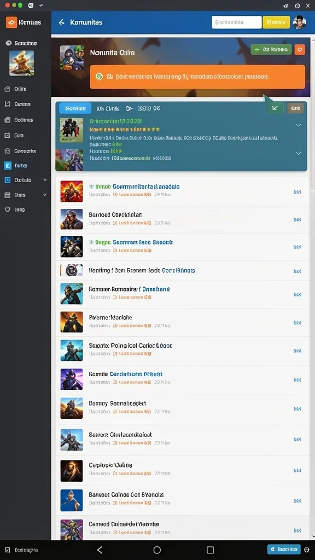
Task: Tap the recent-apps square in the bottom navigation
Action: point(211,550)
